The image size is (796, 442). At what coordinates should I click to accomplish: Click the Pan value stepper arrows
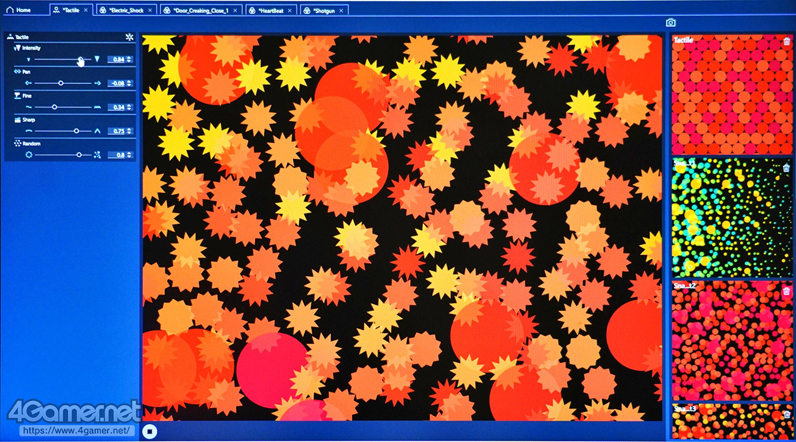(x=129, y=83)
